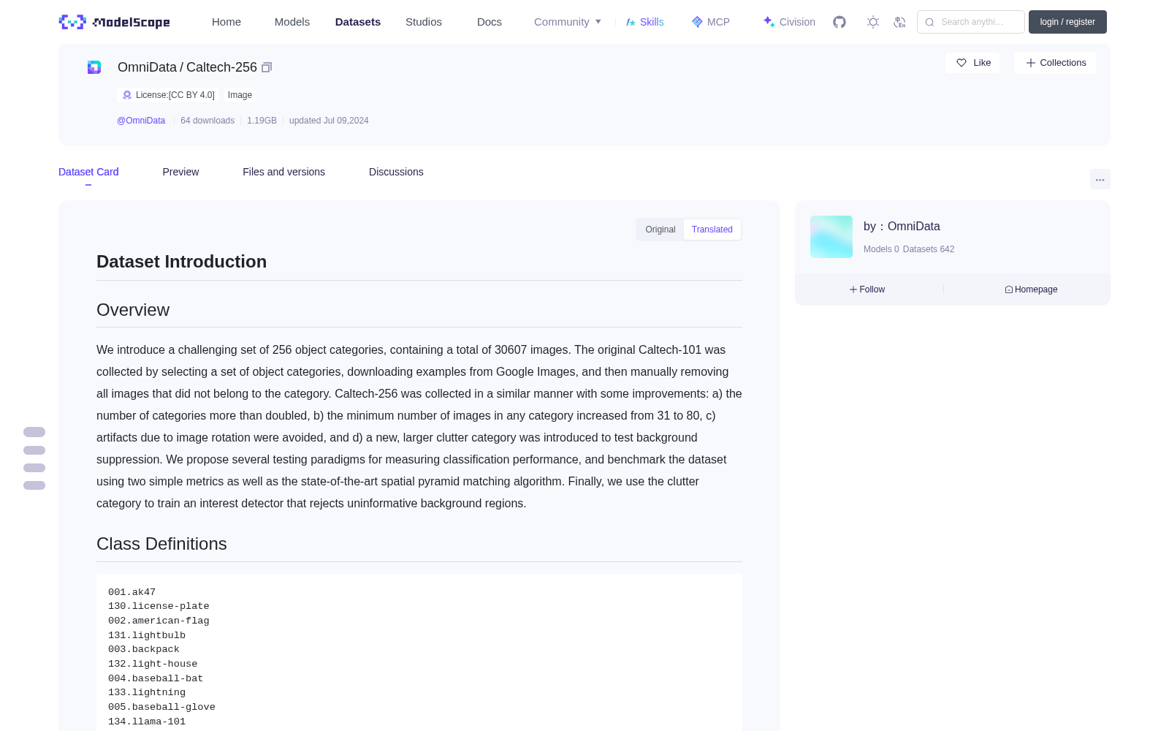Viewport: 1169px width, 731px height.
Task: Click the login / register button
Action: [1067, 22]
